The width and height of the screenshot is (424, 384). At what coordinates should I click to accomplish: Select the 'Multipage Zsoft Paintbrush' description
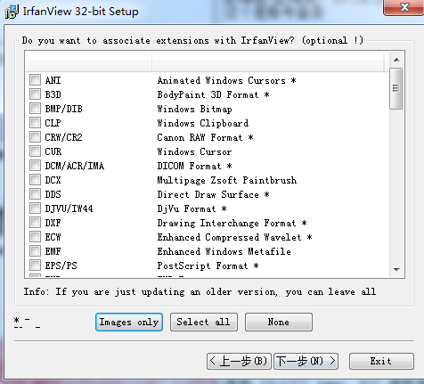(x=227, y=180)
